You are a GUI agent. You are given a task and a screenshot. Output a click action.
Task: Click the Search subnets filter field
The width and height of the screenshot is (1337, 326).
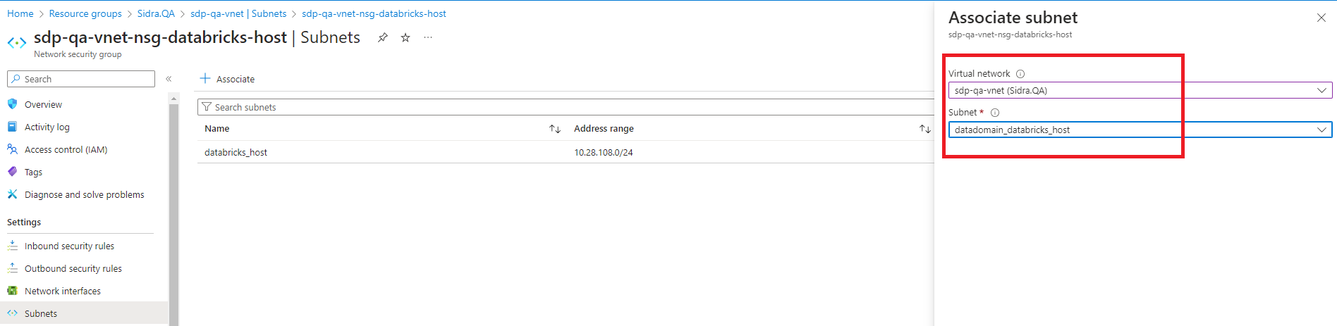tap(564, 107)
